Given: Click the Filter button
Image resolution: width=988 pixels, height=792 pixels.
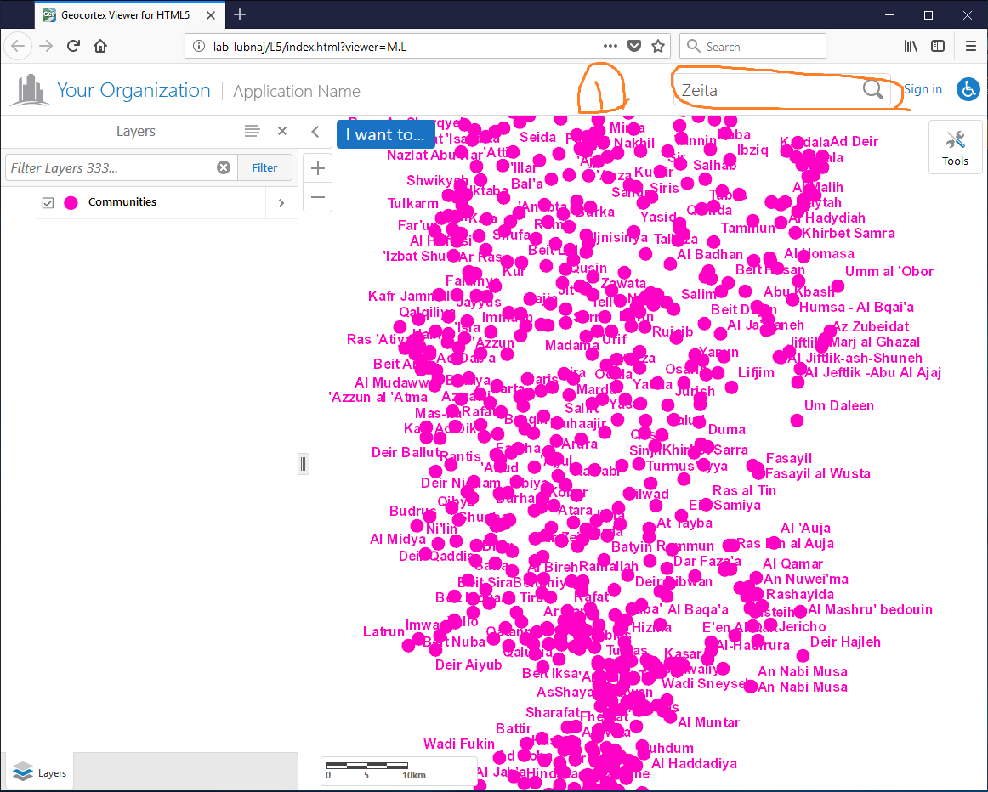Looking at the screenshot, I should 264,167.
